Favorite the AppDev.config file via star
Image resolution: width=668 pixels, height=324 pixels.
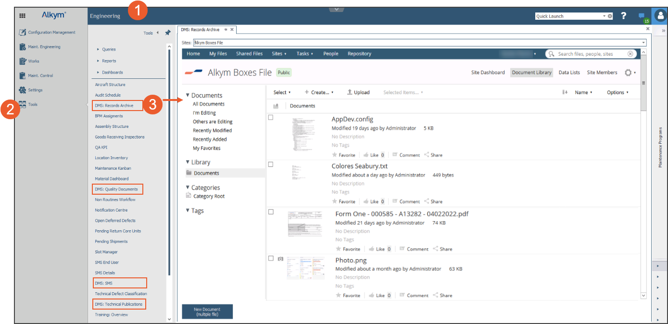[336, 155]
